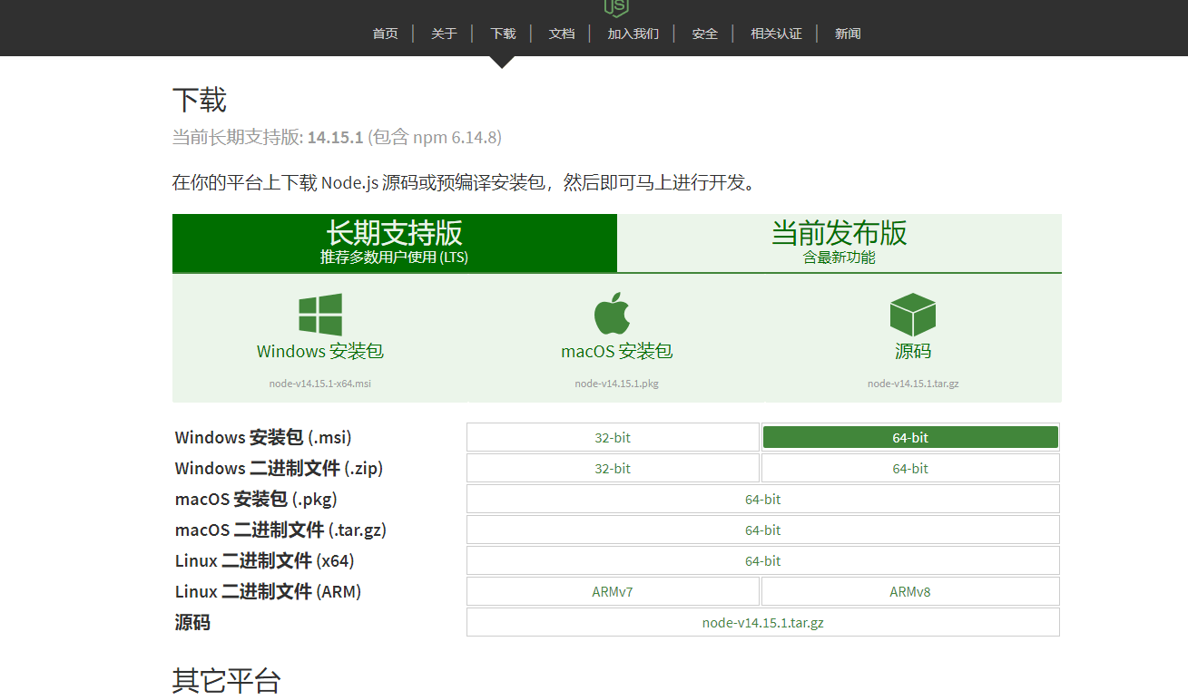This screenshot has width=1188, height=700.
Task: Click the macOS 安装包 download link
Action: pyautogui.click(x=617, y=351)
